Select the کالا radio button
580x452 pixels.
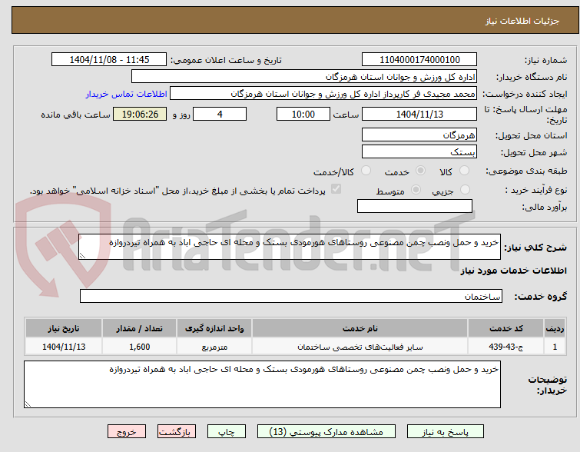point(464,171)
